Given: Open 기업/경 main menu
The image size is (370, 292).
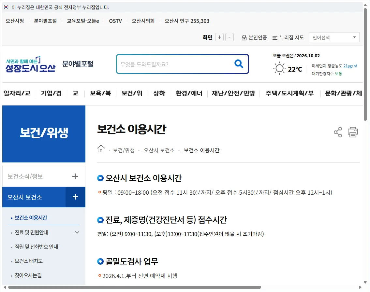Looking at the screenshot, I should [x=52, y=93].
